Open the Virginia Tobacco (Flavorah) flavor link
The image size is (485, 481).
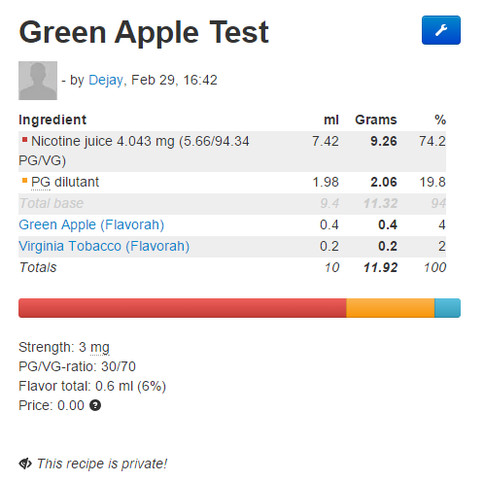tap(104, 246)
